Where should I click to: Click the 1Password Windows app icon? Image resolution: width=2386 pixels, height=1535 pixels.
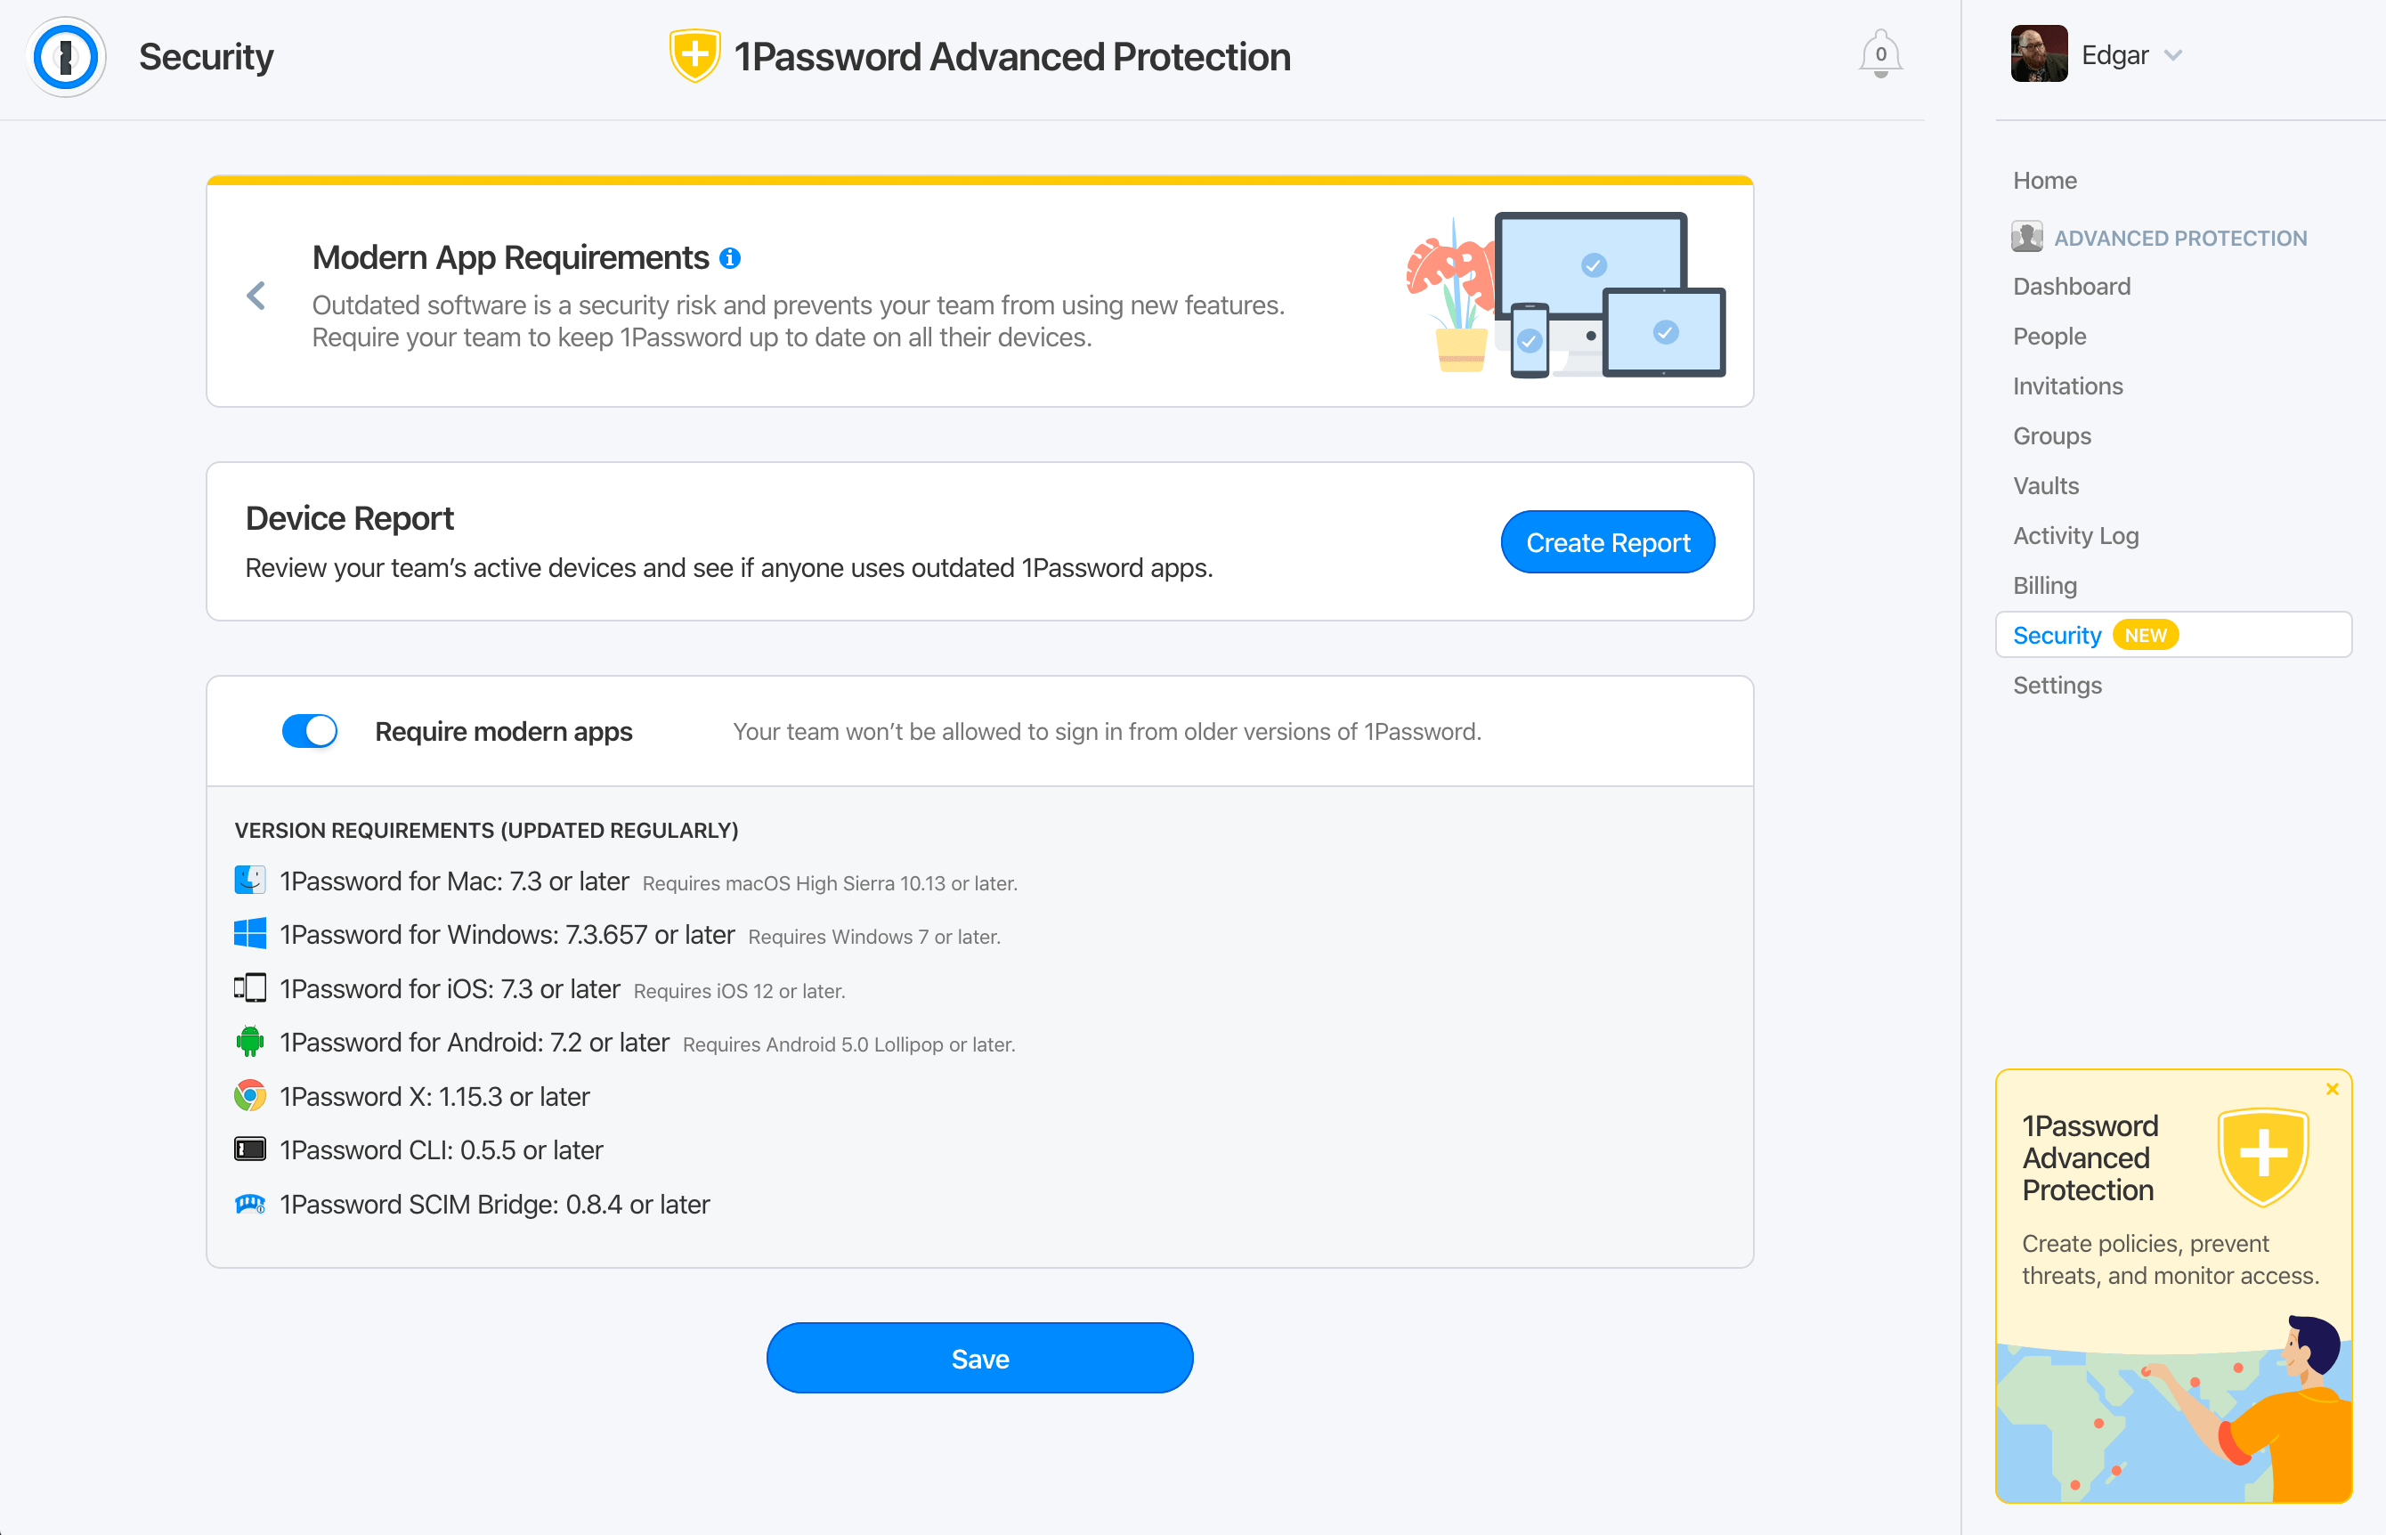tap(248, 933)
